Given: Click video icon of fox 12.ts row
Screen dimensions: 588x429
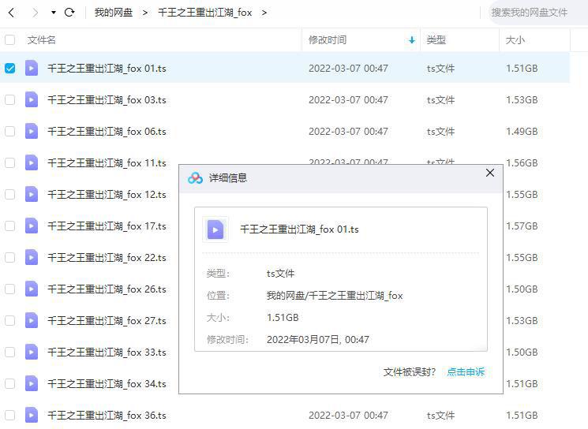Looking at the screenshot, I should 32,195.
